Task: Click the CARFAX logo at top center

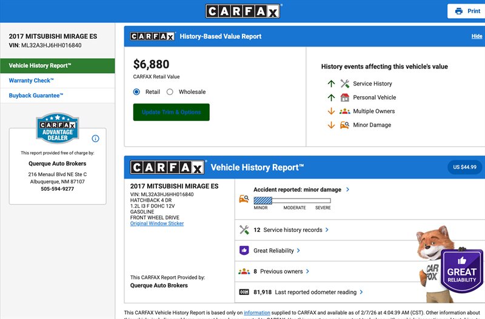Action: [x=242, y=11]
